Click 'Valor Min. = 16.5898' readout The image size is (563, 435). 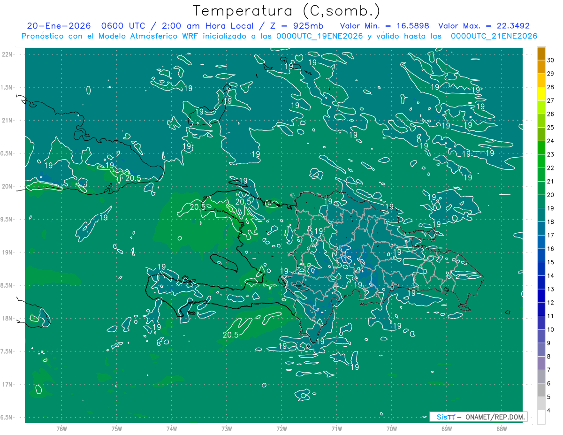[385, 26]
